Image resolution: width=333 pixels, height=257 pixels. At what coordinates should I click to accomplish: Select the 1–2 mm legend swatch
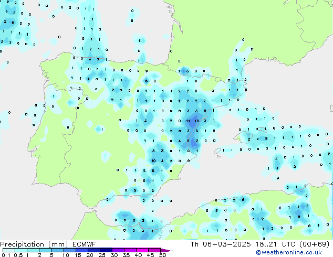(x=33, y=250)
